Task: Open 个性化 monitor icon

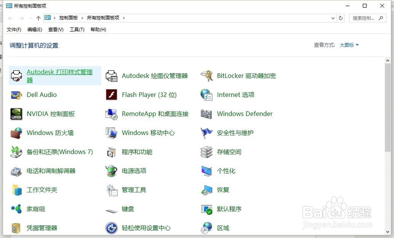Action: click(x=206, y=171)
